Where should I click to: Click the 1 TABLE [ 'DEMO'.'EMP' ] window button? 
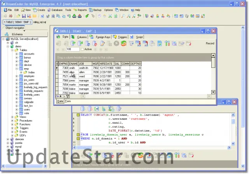pos(18,22)
